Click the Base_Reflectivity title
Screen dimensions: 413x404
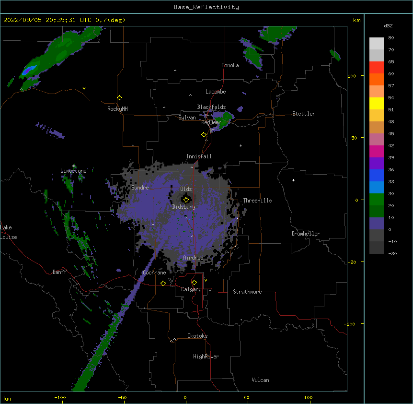(206, 7)
